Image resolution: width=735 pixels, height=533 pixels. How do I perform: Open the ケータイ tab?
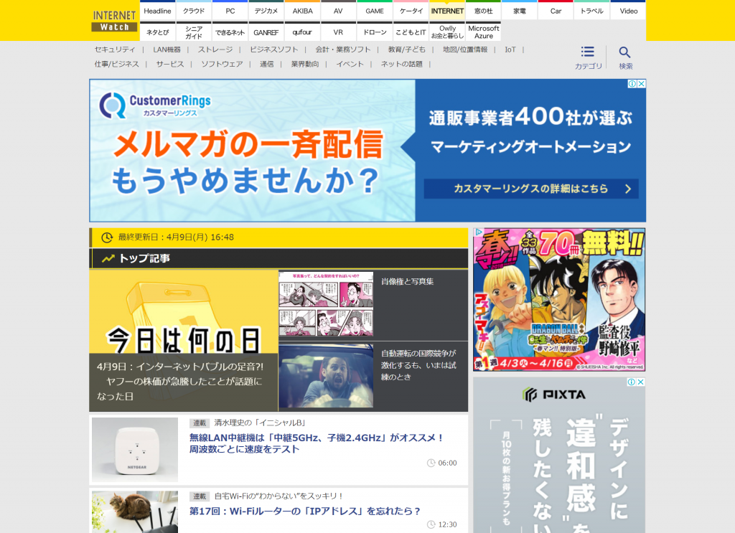[x=411, y=10]
